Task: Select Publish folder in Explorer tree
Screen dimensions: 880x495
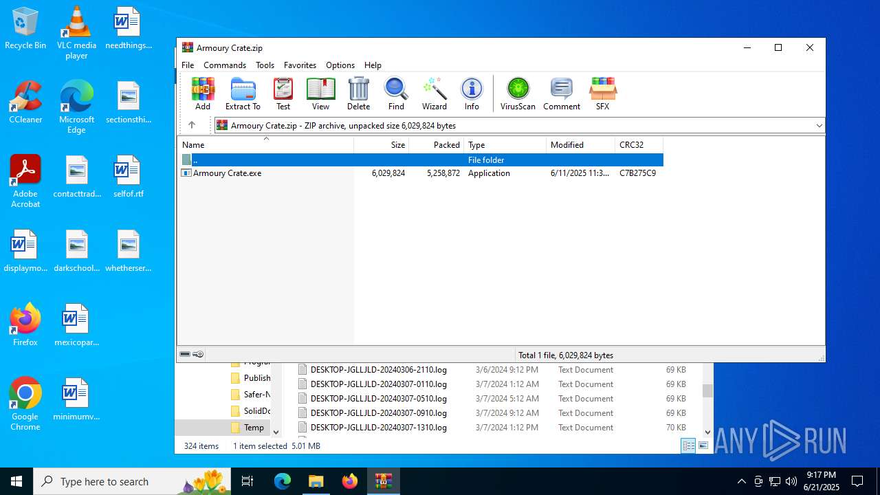Action: tap(250, 378)
